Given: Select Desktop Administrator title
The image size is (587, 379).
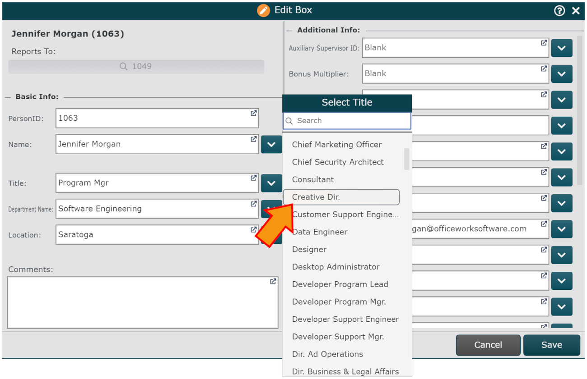Looking at the screenshot, I should (x=336, y=267).
